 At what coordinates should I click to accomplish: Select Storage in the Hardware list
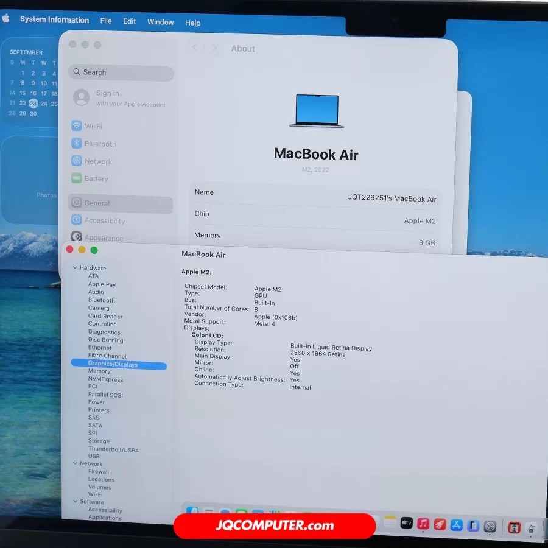click(99, 441)
